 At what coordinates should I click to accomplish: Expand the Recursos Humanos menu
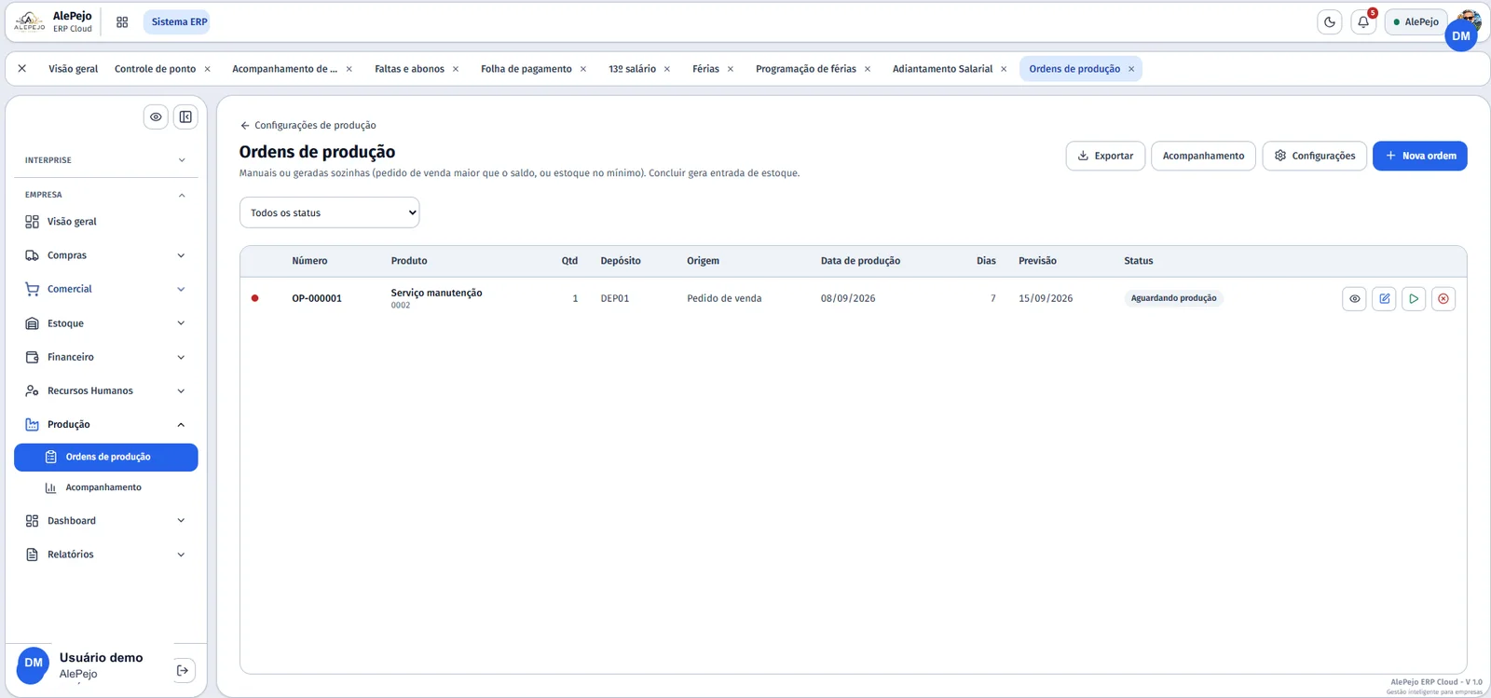click(x=106, y=390)
